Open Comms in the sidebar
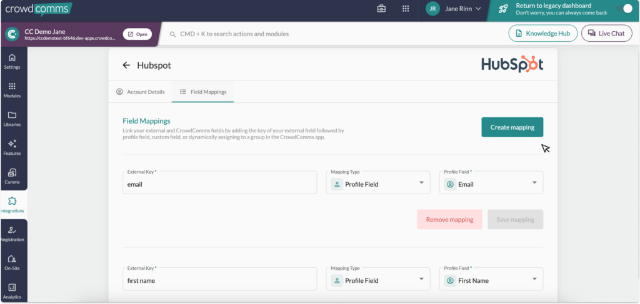The height and width of the screenshot is (304, 640). pyautogui.click(x=12, y=176)
